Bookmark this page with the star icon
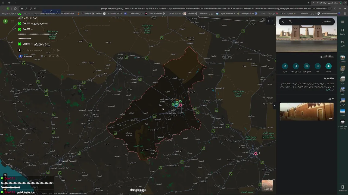The height and width of the screenshot is (195, 348). [22, 8]
